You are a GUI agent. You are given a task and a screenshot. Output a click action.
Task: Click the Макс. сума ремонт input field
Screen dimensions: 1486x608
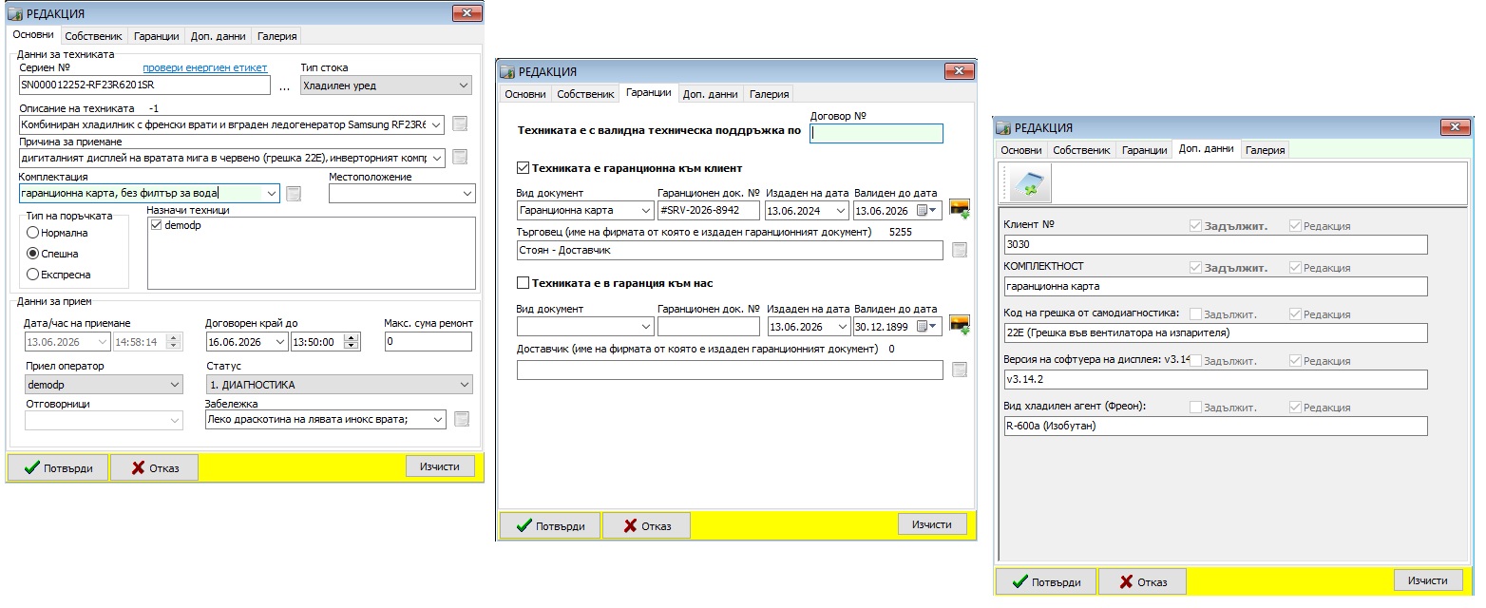[429, 342]
